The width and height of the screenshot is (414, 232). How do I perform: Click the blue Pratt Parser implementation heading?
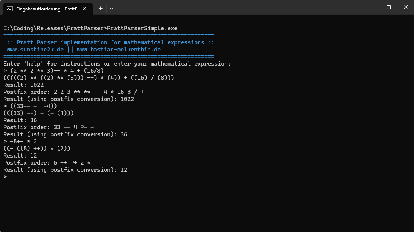pos(110,42)
